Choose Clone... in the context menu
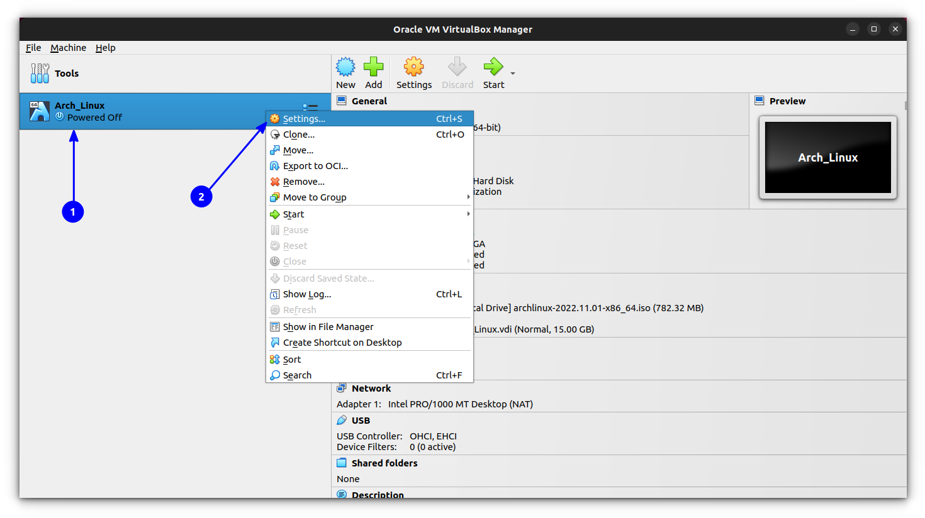Viewport: 925px width, 518px height. (369, 135)
